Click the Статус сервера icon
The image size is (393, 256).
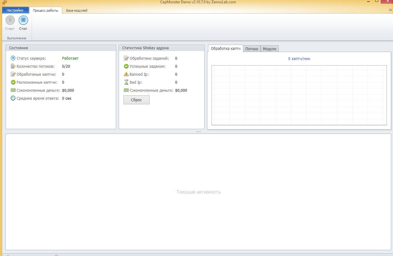13,58
